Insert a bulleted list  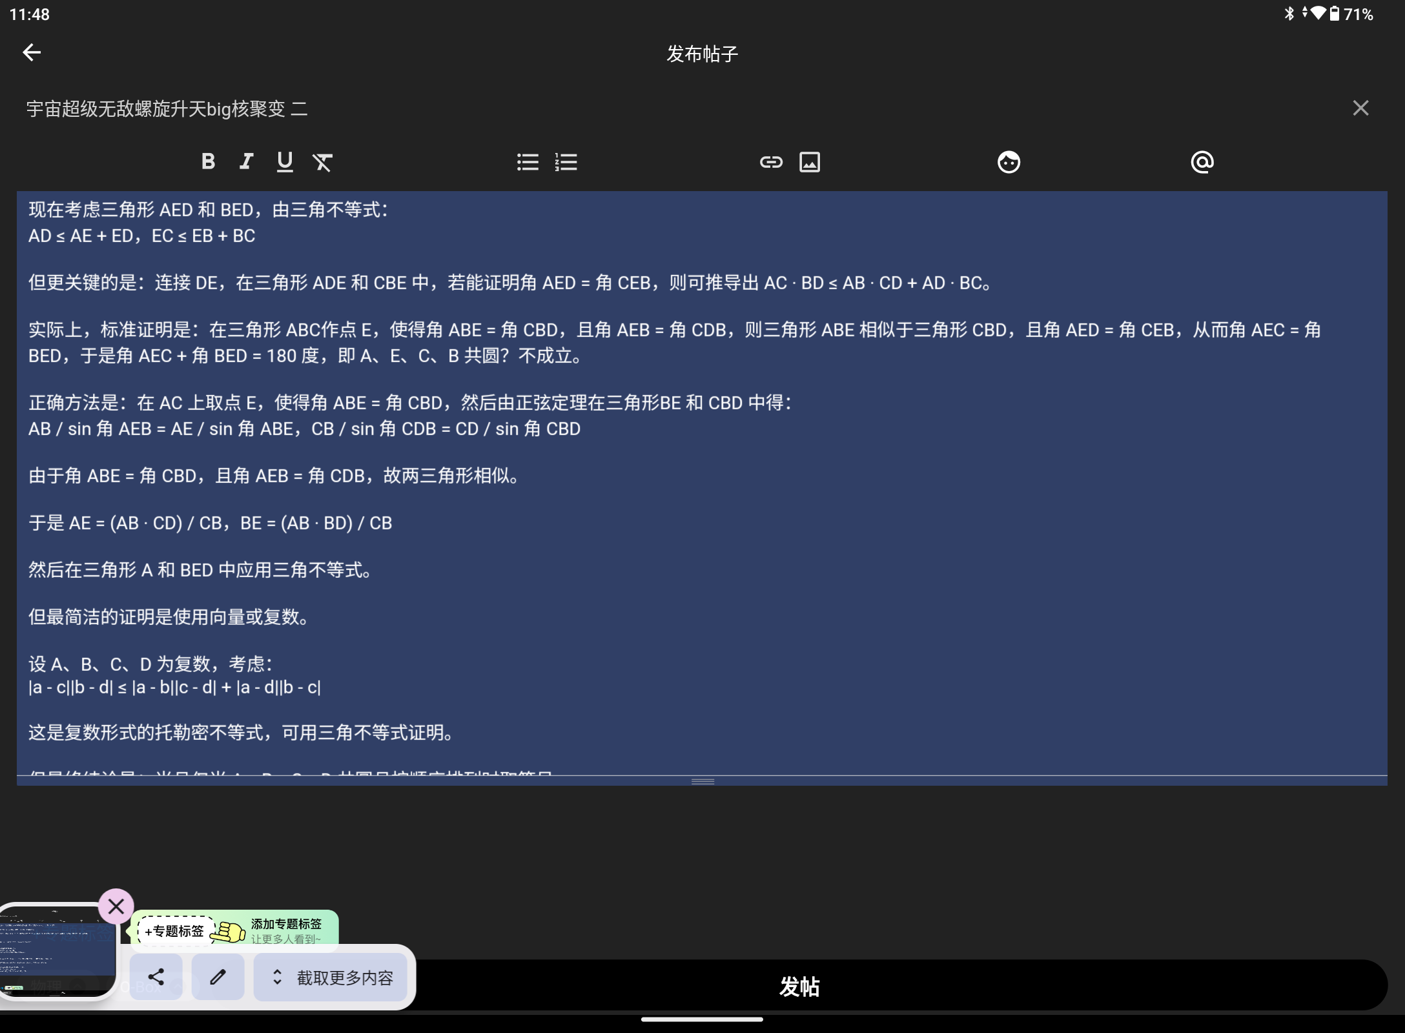point(528,162)
